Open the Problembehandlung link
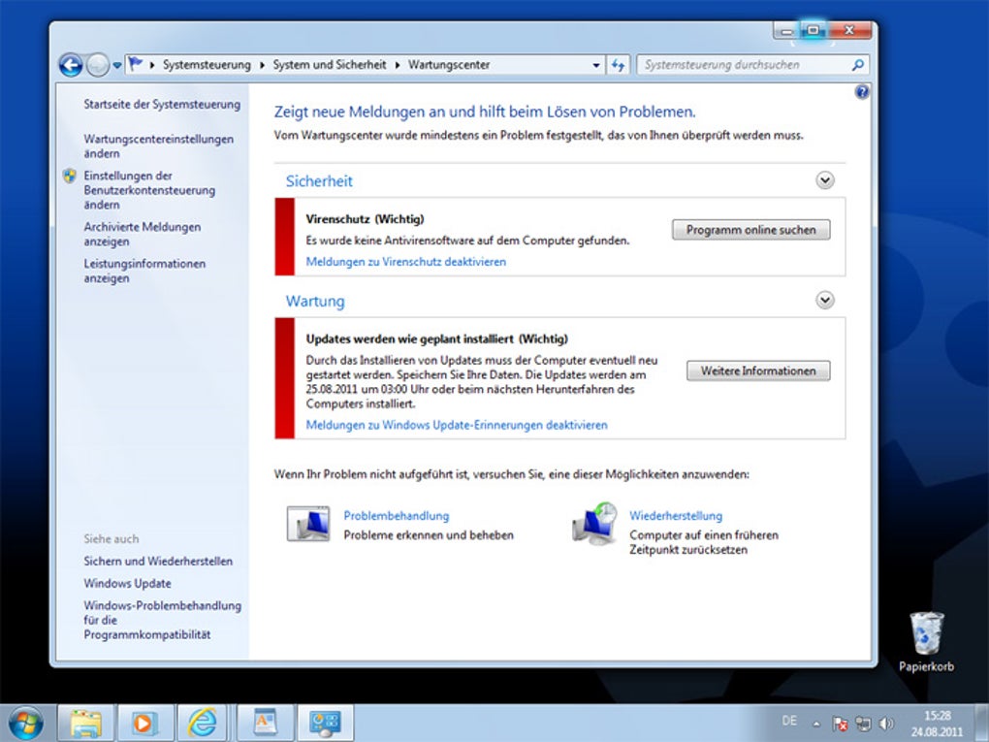 click(397, 516)
